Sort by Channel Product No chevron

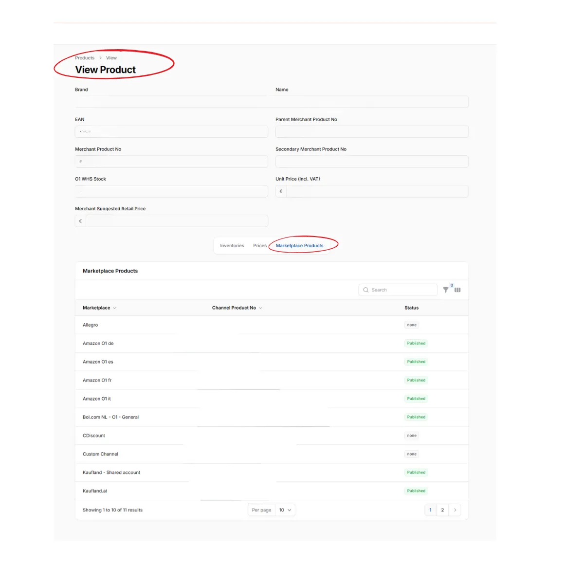click(260, 308)
